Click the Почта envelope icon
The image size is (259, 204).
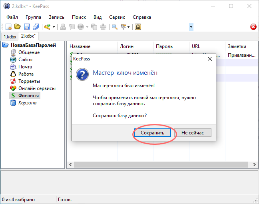pos(13,67)
